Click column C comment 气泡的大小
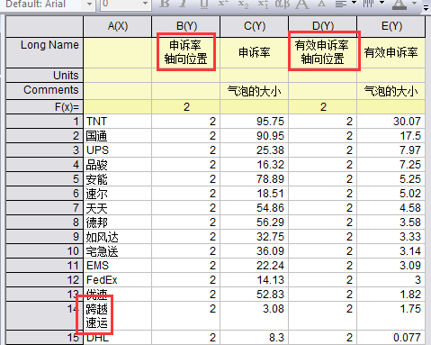The height and width of the screenshot is (345, 431). click(255, 91)
